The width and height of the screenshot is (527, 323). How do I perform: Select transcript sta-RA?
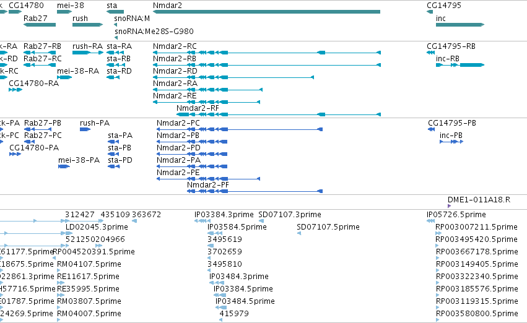115,53
